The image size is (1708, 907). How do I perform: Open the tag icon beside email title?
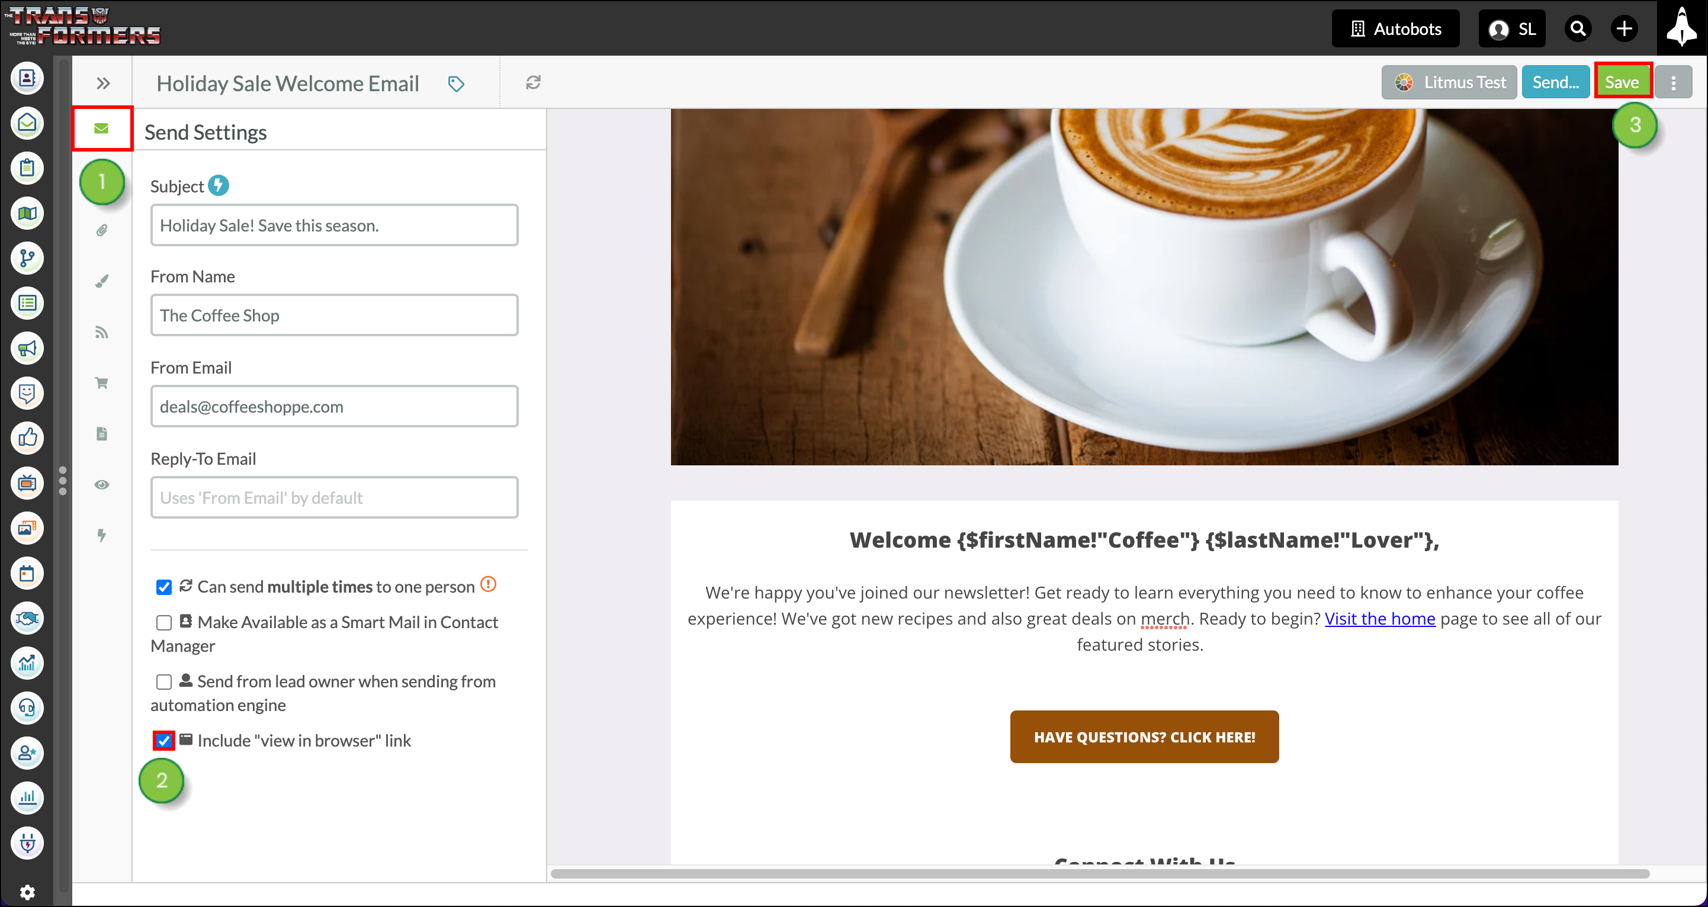coord(455,83)
